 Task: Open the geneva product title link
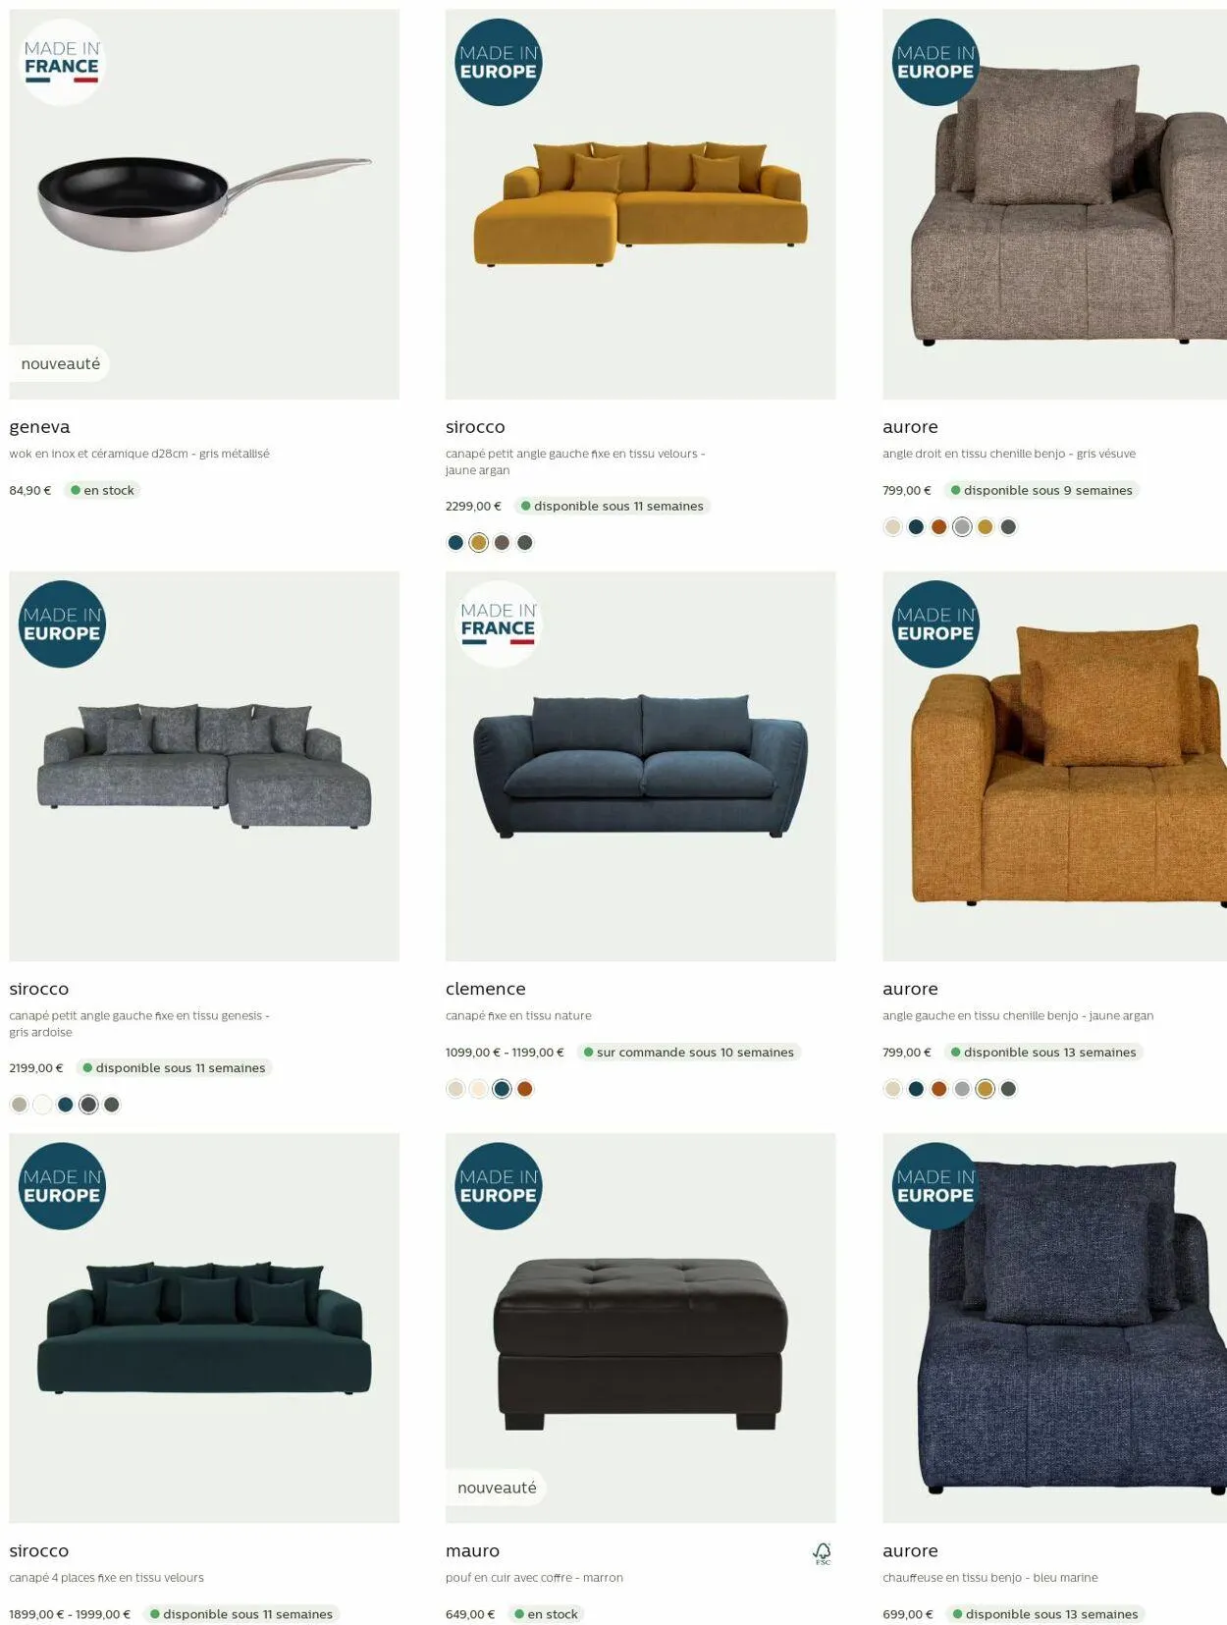click(39, 427)
